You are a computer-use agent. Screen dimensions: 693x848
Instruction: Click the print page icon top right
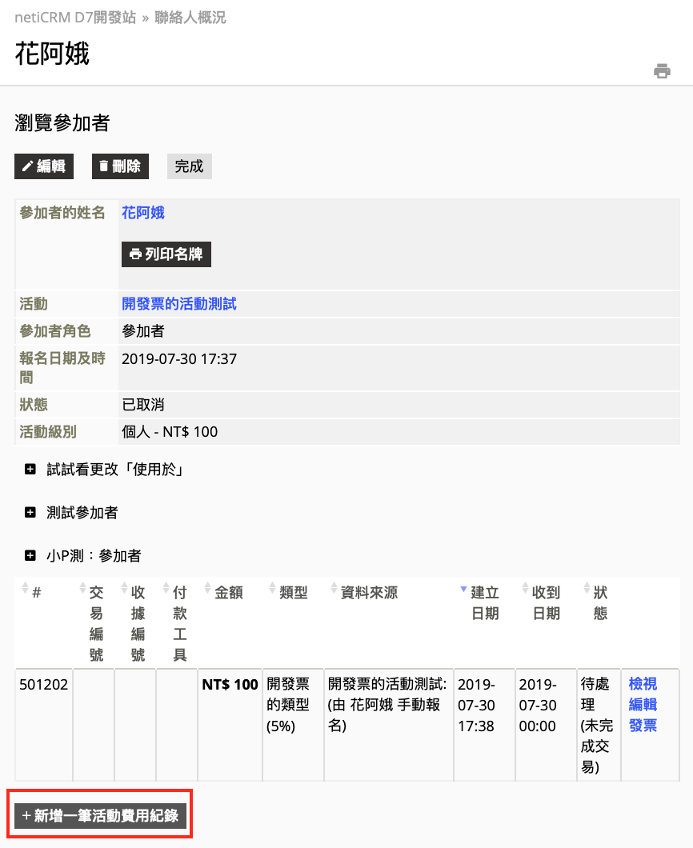coord(662,70)
